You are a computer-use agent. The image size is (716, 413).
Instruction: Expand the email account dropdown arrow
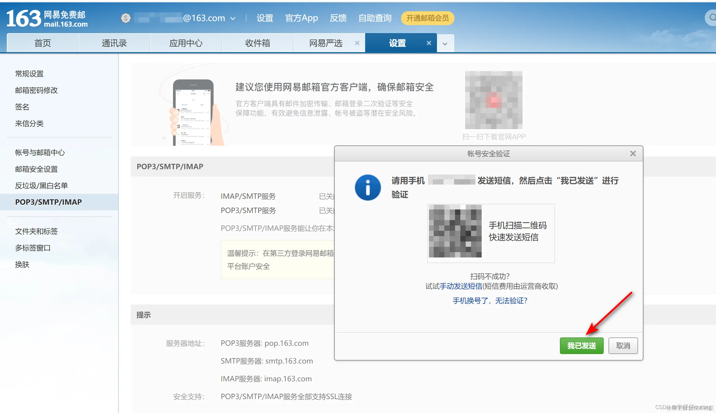point(233,18)
